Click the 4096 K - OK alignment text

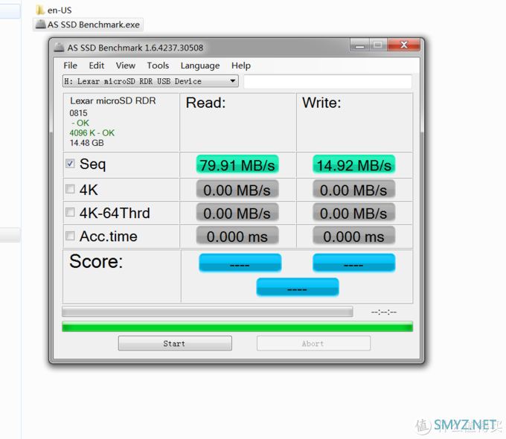[92, 133]
